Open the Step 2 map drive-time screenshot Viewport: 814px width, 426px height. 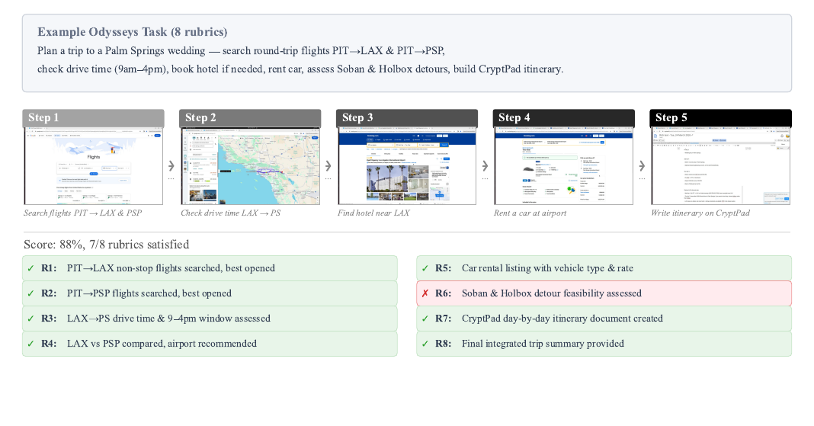250,165
